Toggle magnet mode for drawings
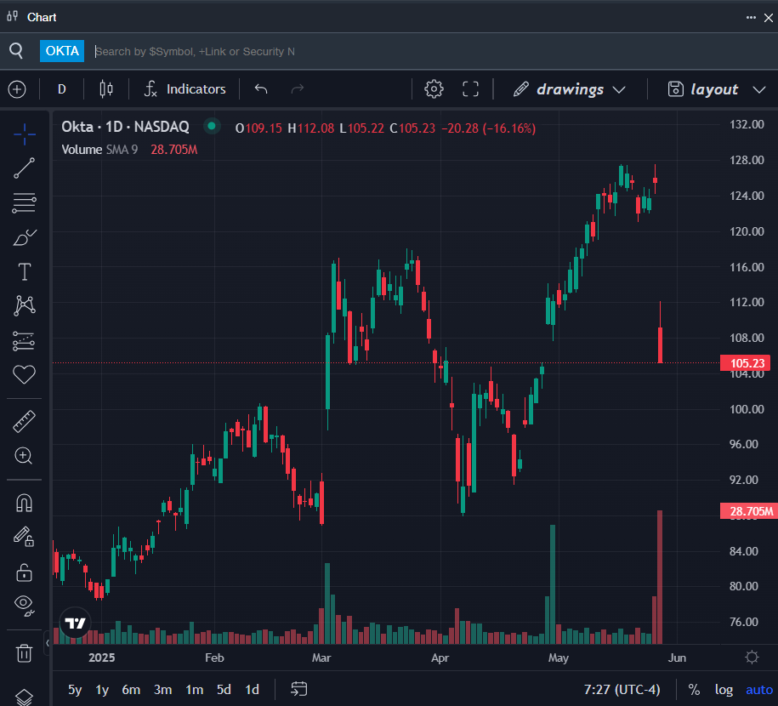The height and width of the screenshot is (706, 778). 24,503
